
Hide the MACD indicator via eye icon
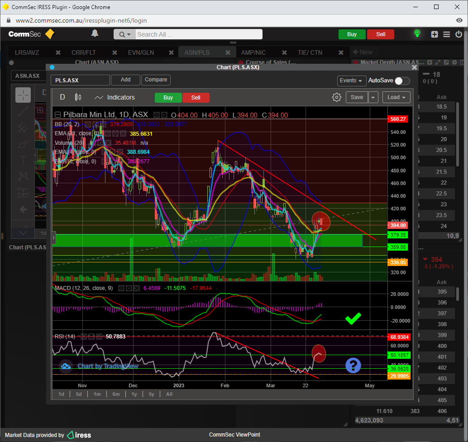(121, 288)
